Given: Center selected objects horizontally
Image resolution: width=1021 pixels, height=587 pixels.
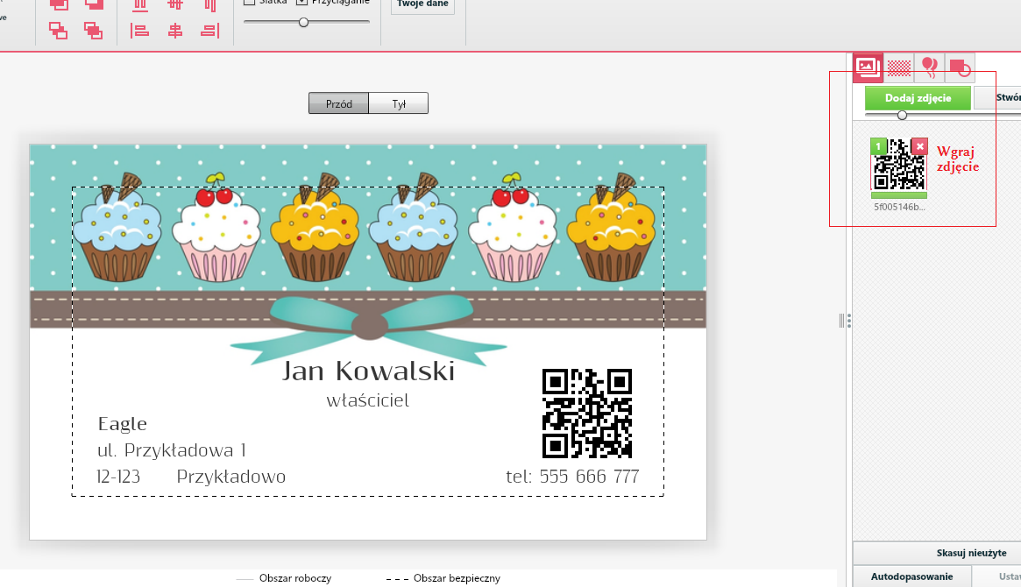Looking at the screenshot, I should click(175, 31).
